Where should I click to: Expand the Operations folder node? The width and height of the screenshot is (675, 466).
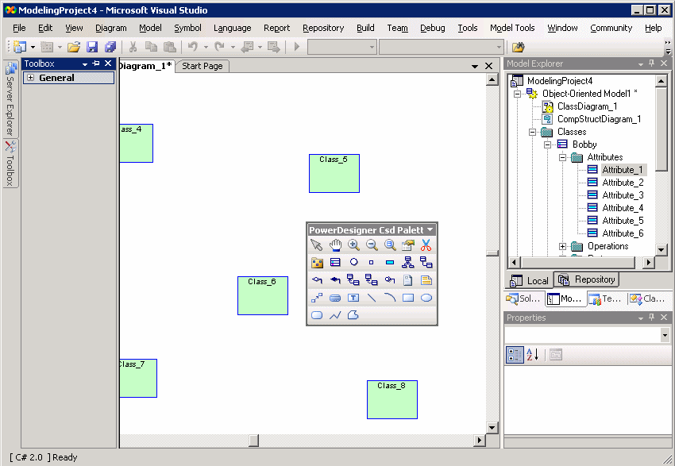(563, 247)
